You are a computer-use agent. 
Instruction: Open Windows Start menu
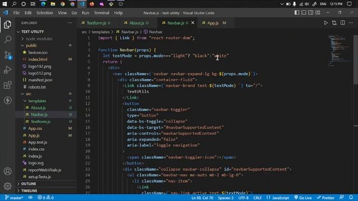click(4, 4)
